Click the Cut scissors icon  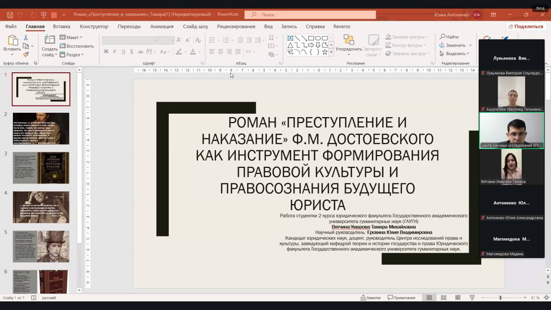coord(26,38)
